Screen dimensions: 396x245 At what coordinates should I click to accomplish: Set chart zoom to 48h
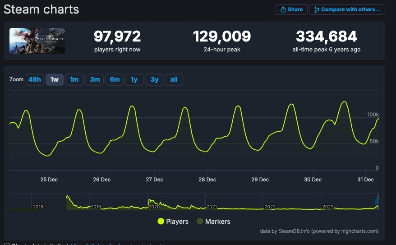[35, 79]
